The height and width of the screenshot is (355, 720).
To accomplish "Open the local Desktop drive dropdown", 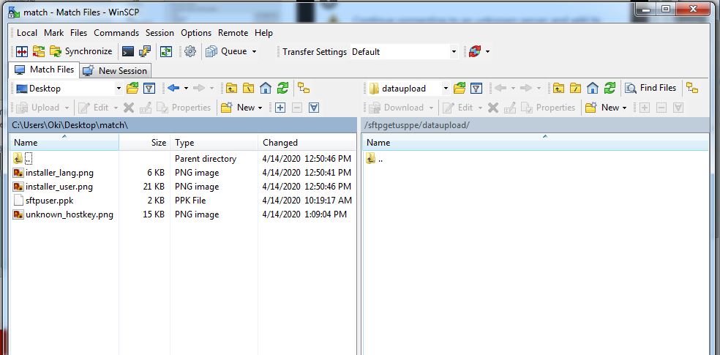I will (x=117, y=89).
